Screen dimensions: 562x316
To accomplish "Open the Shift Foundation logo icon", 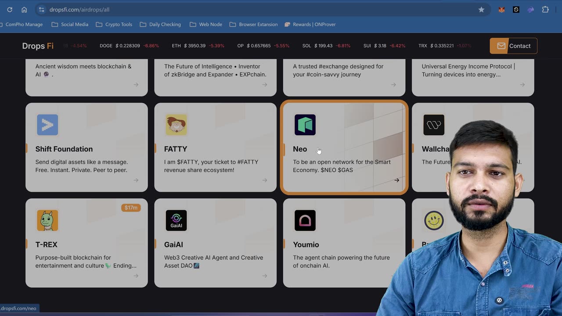I will coord(47,125).
